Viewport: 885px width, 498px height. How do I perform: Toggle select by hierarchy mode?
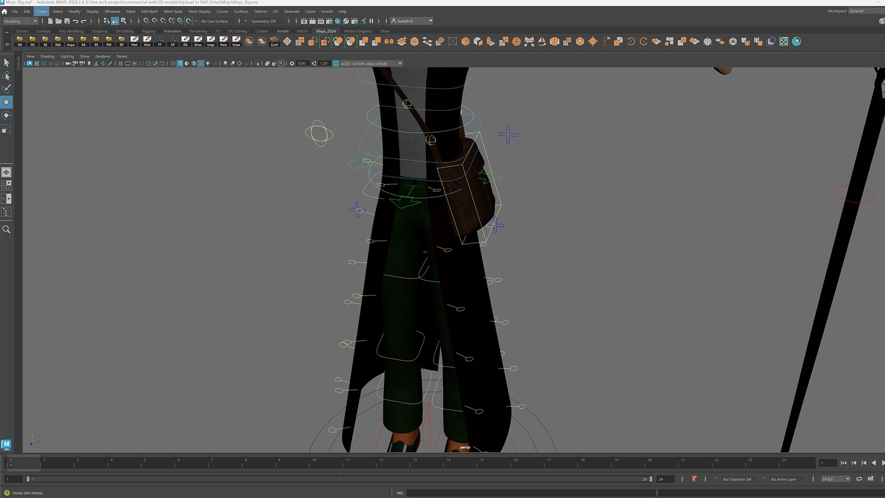coord(106,21)
